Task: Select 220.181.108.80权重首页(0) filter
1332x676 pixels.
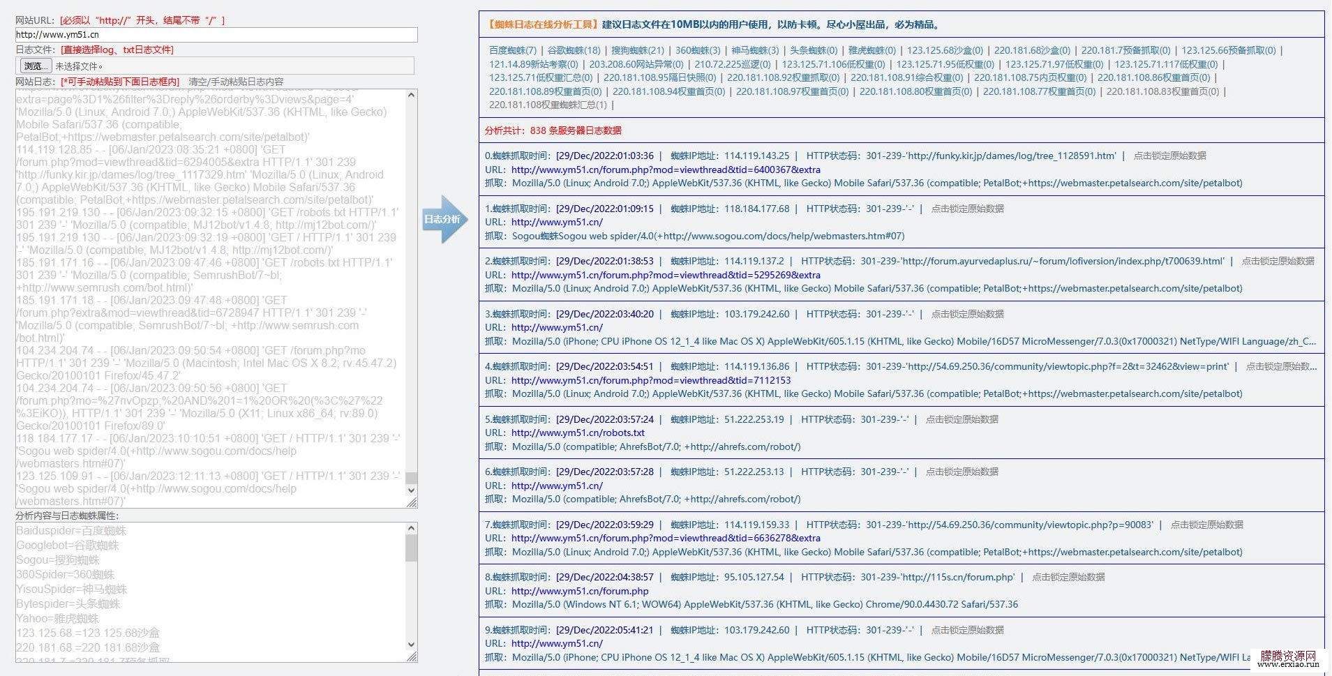Action: [x=916, y=91]
